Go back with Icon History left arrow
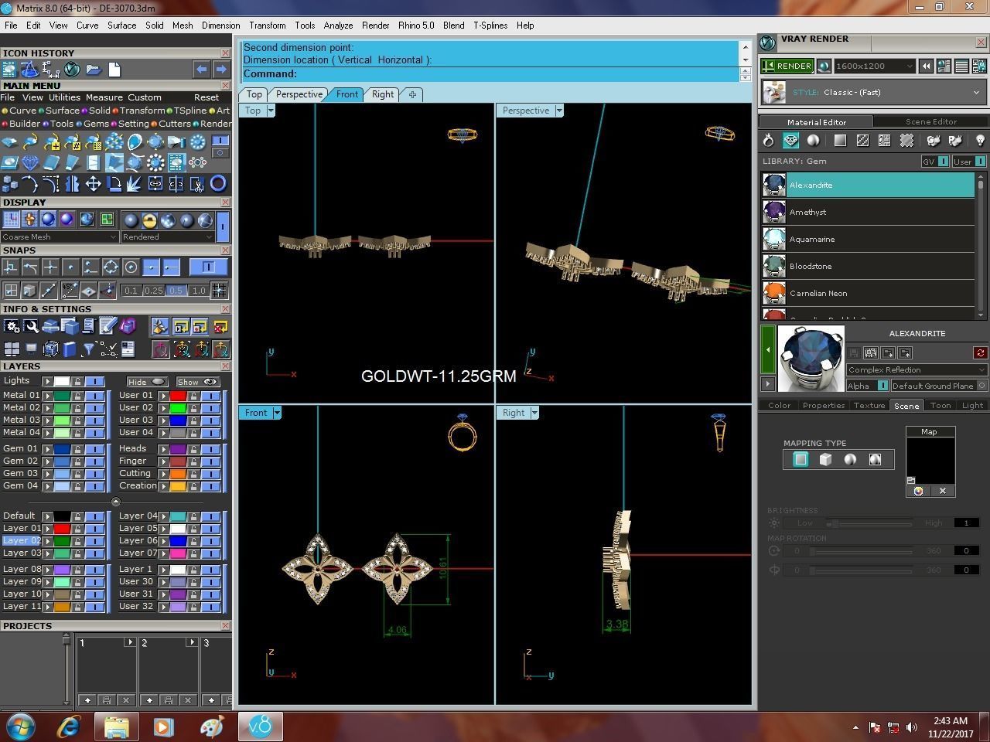The image size is (990, 742). tap(201, 70)
